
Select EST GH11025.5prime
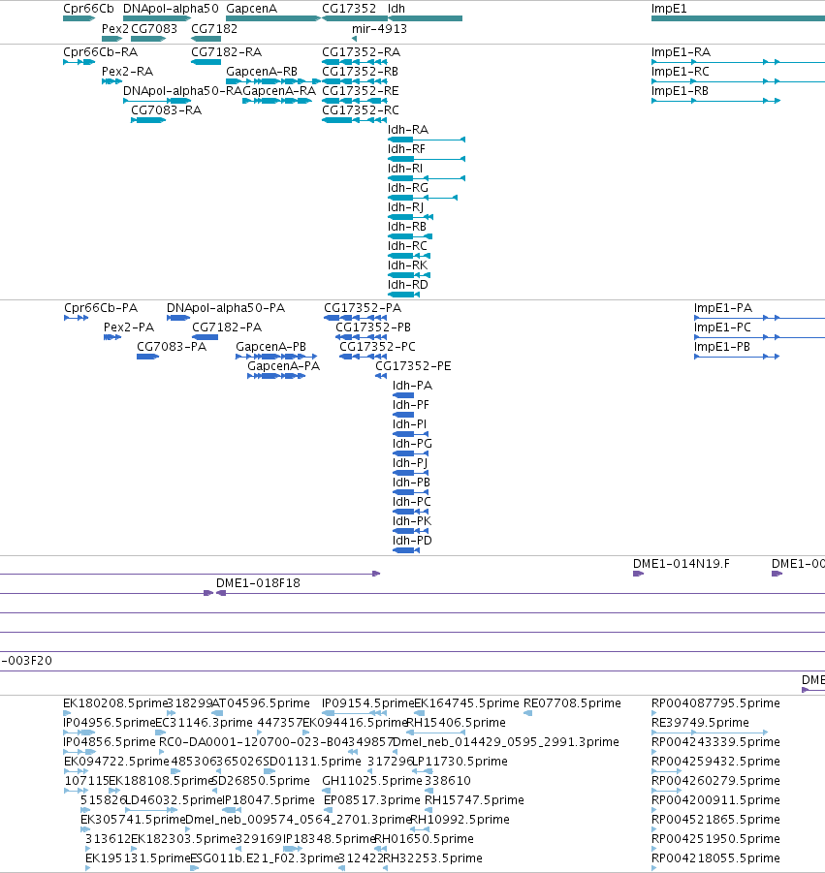pos(327,790)
